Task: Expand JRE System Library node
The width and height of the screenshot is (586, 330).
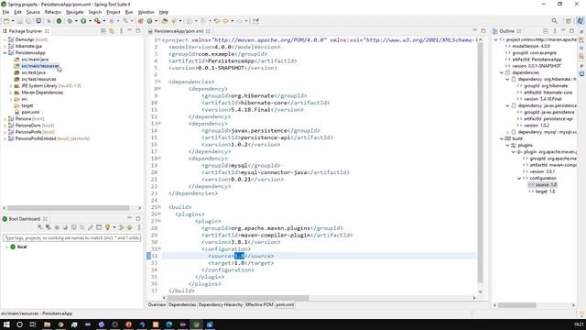Action: click(x=11, y=85)
